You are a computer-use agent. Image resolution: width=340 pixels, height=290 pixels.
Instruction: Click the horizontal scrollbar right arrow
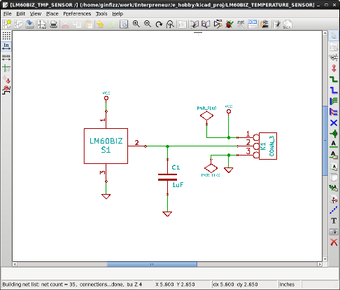320,264
